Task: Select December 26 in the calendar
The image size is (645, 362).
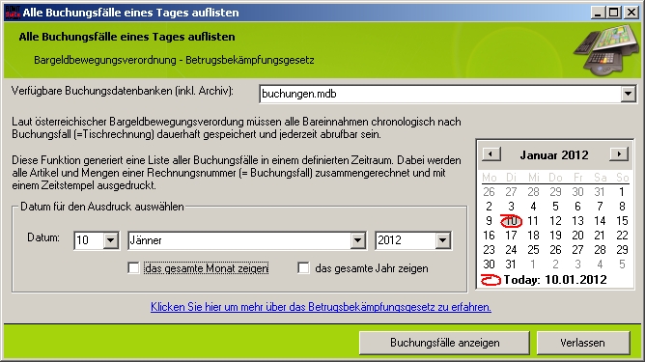Action: tap(489, 192)
